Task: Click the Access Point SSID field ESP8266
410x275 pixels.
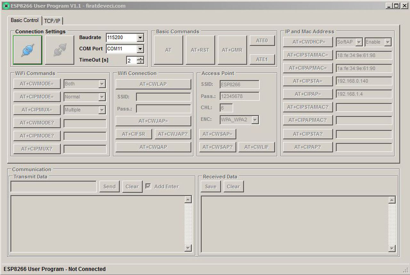Action: [x=240, y=85]
